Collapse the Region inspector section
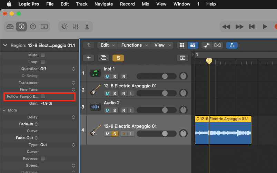The height and width of the screenshot is (173, 277). (5, 45)
